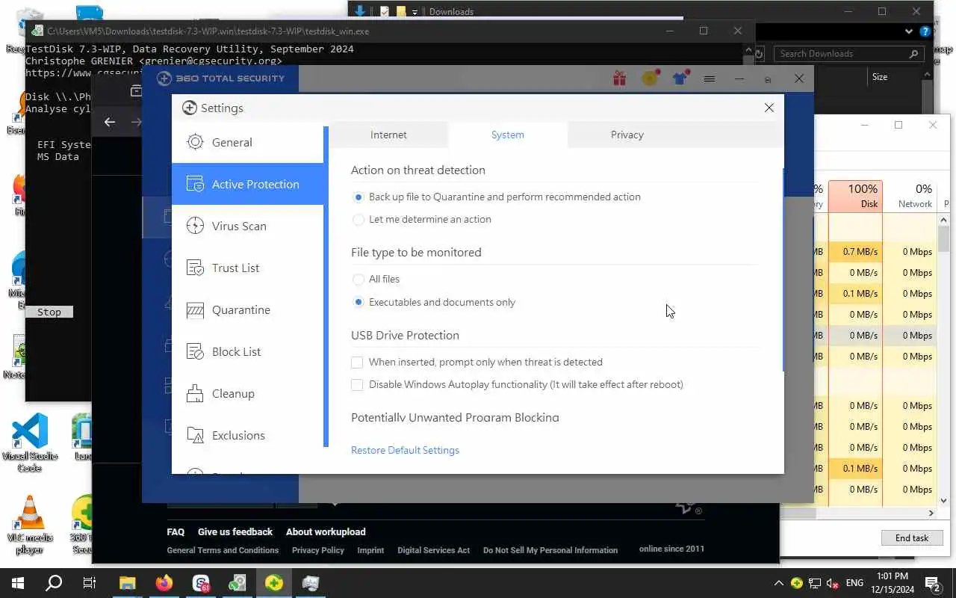Click the 360 Total Security taskbar icon
The image size is (956, 598).
(274, 583)
